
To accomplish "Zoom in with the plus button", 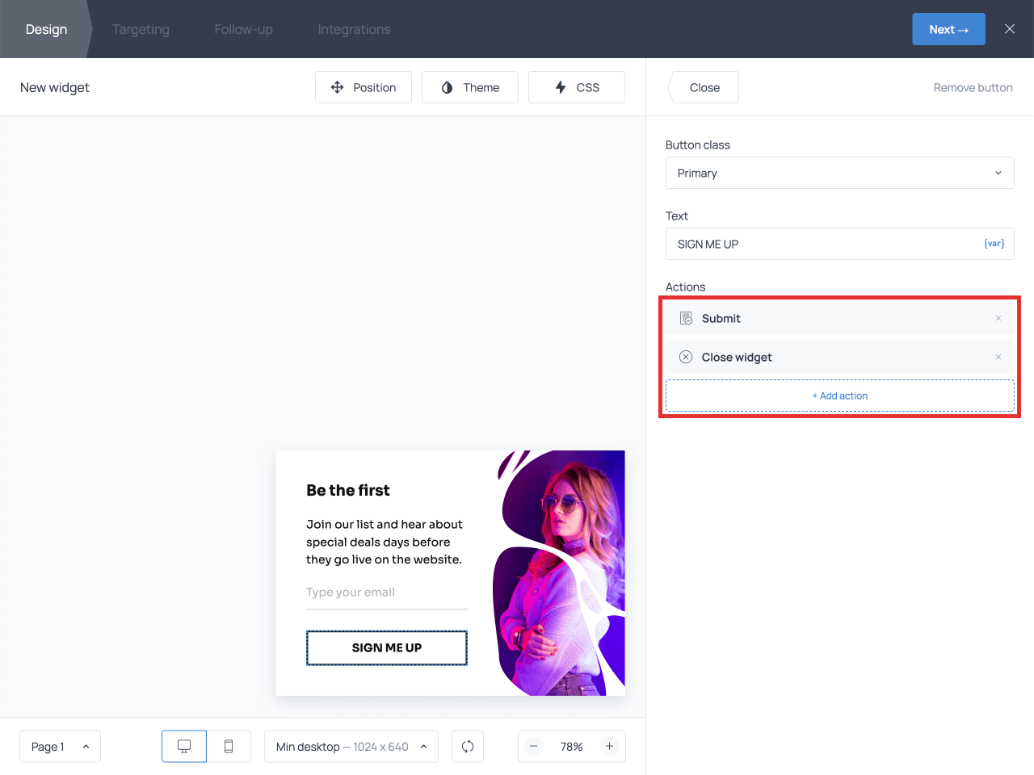I will [x=610, y=747].
